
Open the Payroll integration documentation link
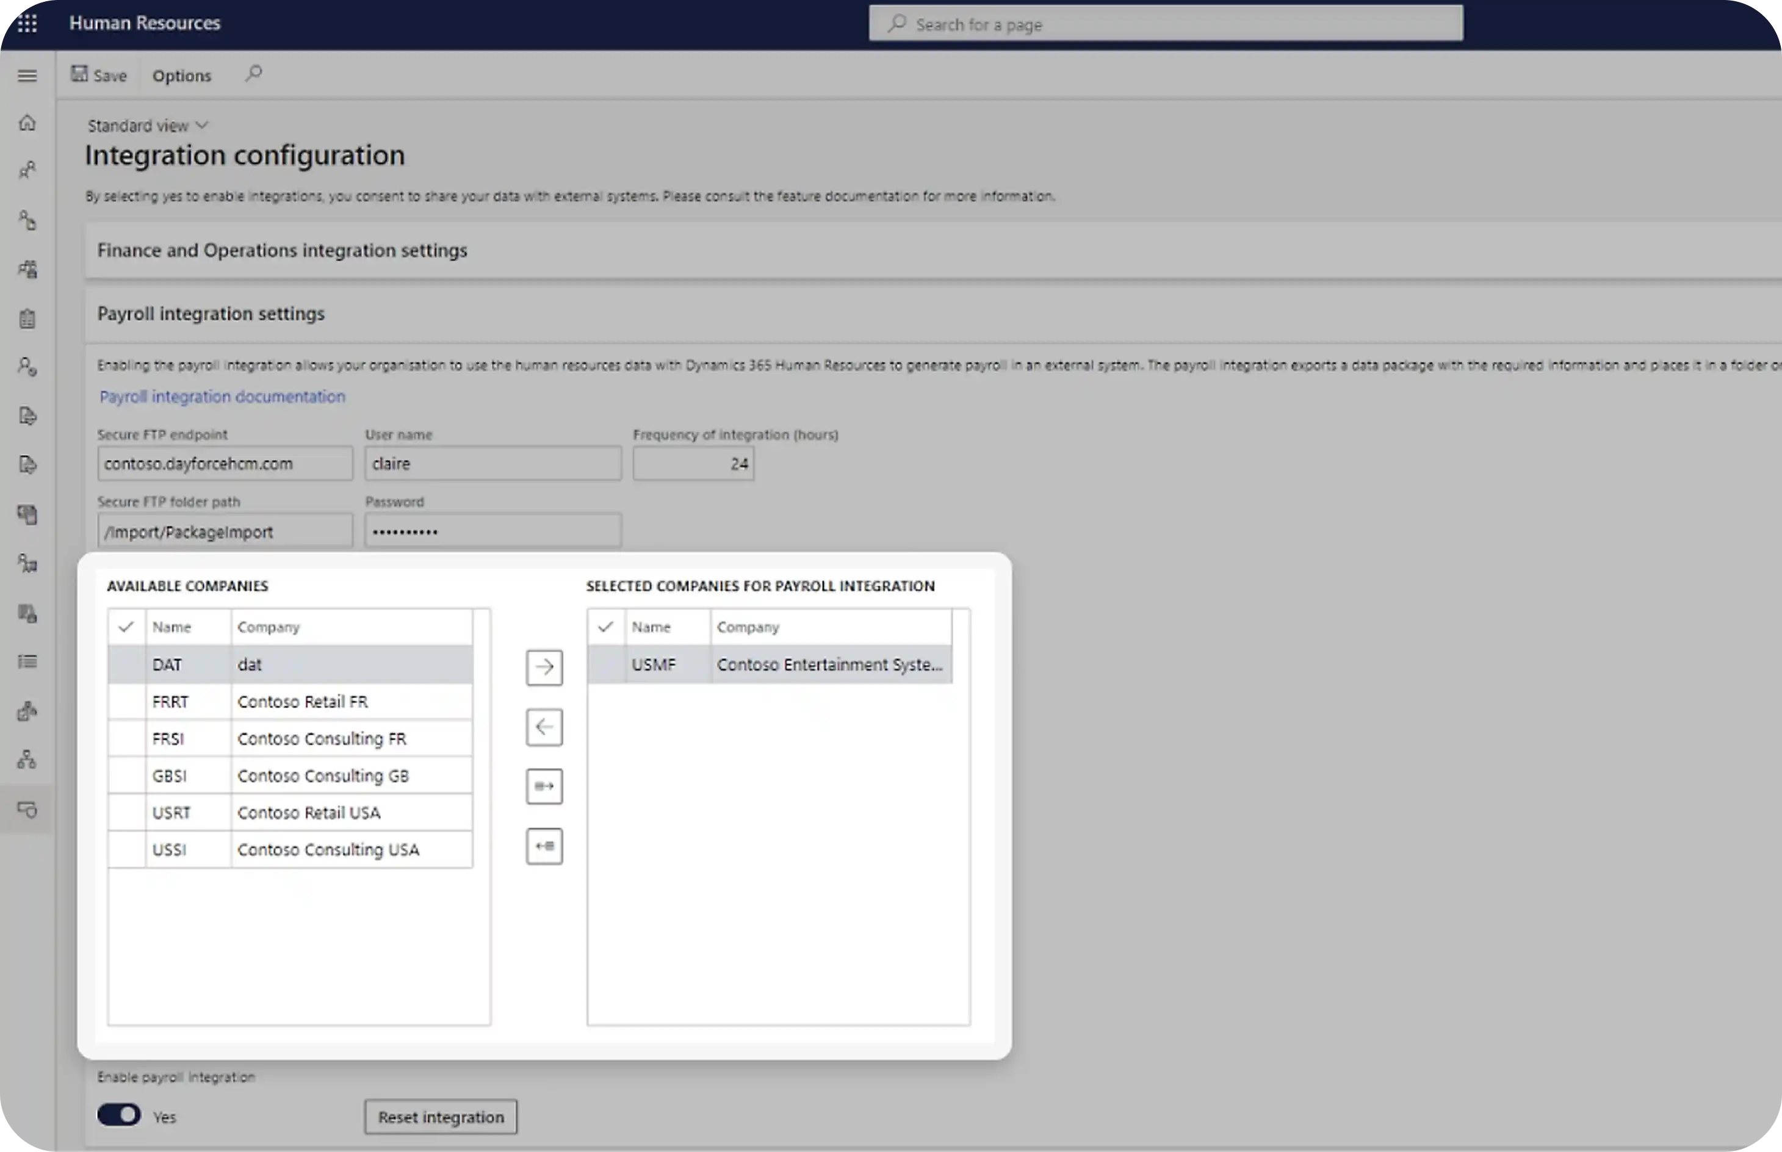(x=222, y=397)
